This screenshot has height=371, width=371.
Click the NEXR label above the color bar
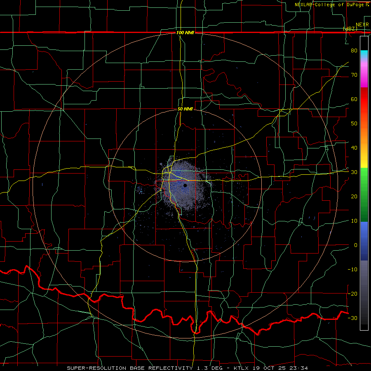coord(362,25)
